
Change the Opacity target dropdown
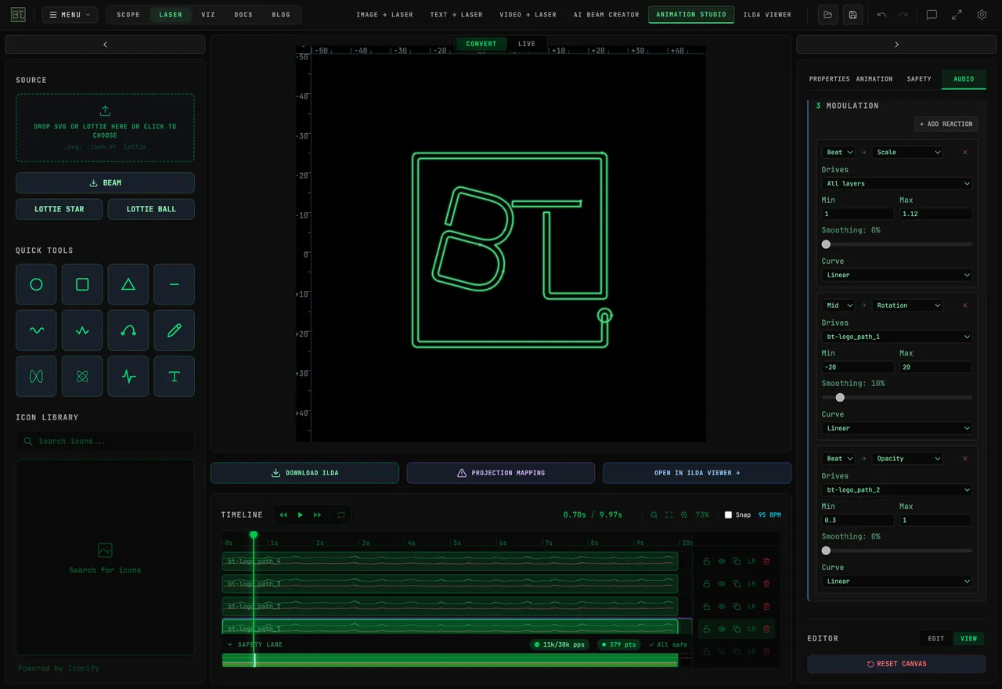[907, 459]
